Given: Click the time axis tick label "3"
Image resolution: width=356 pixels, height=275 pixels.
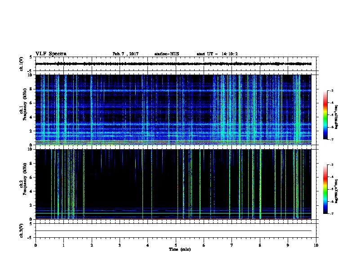Looking at the screenshot, I should tap(120, 245).
